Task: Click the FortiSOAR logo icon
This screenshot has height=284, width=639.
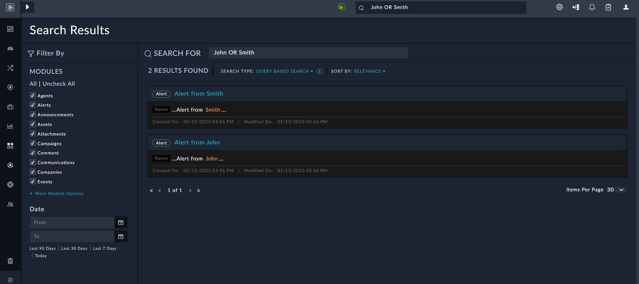Action: pyautogui.click(x=10, y=7)
